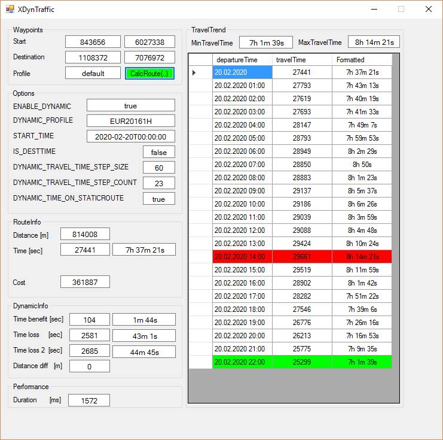Sort by departureTime column header
Viewport: 443px width, 440px height.
[x=242, y=60]
